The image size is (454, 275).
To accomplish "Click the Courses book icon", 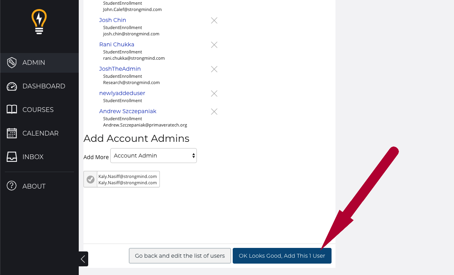I will click(12, 110).
